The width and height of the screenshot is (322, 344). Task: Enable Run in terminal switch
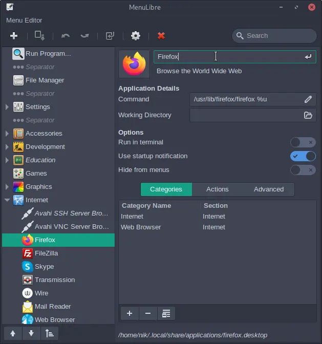(303, 142)
